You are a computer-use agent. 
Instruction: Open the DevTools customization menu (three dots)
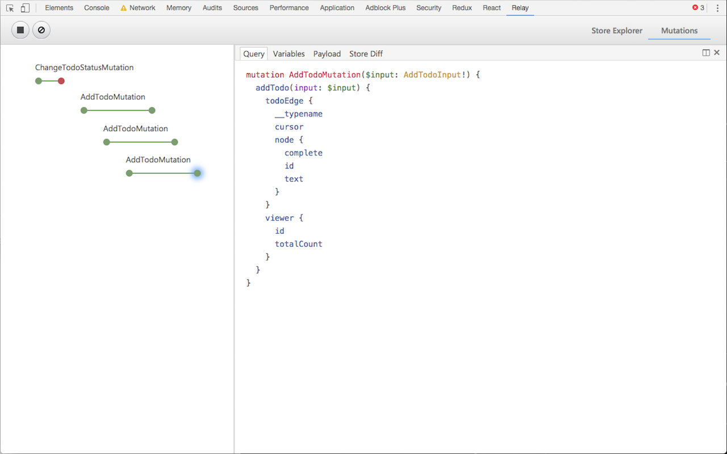tap(717, 7)
